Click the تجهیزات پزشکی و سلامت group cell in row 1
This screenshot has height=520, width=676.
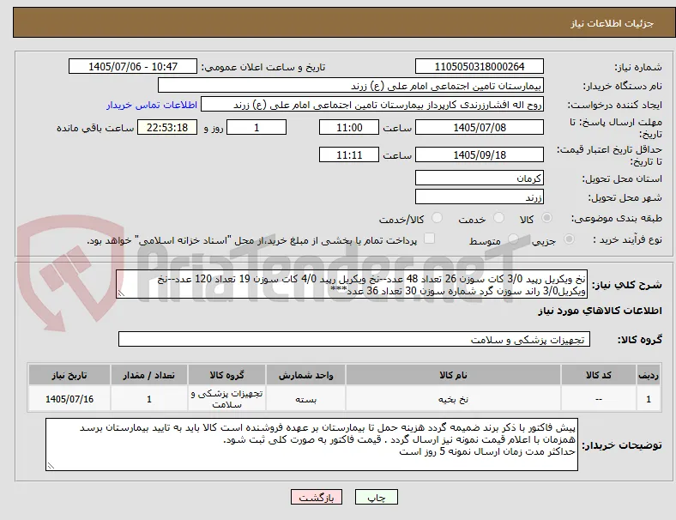point(226,399)
